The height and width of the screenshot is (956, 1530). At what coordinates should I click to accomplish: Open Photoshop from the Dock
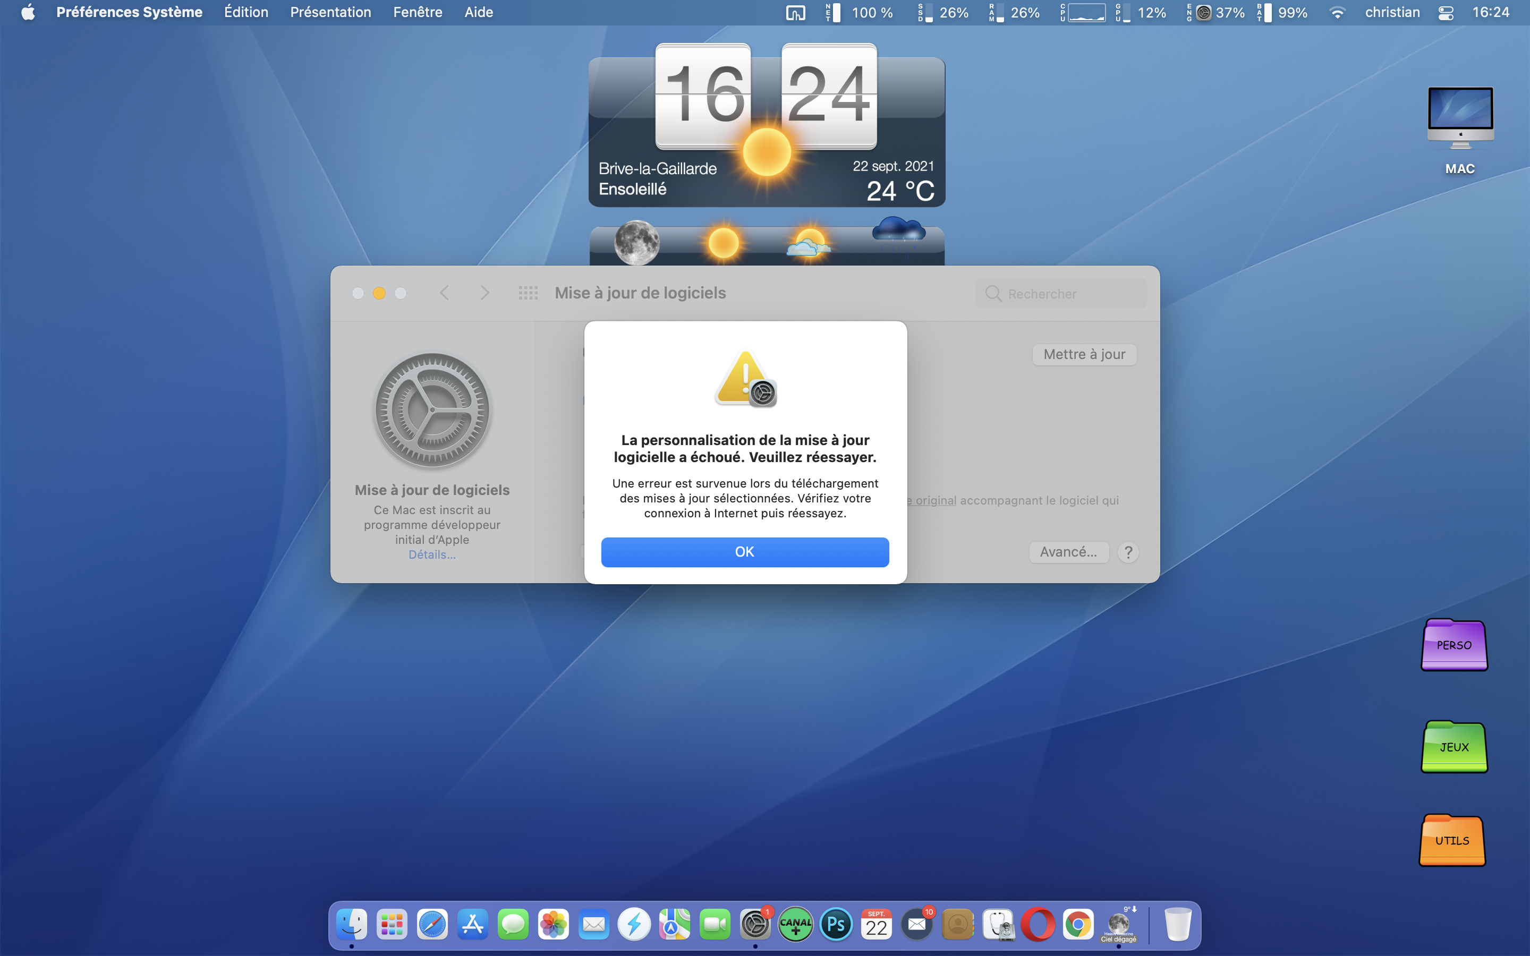836,925
